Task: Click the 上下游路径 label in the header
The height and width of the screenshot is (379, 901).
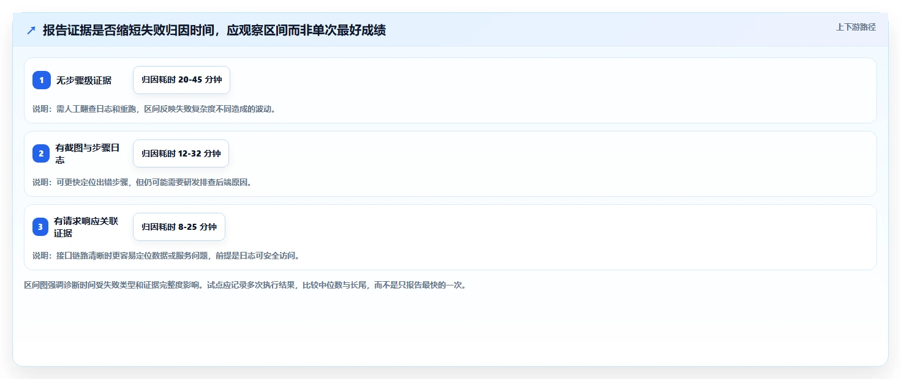Action: tap(856, 27)
